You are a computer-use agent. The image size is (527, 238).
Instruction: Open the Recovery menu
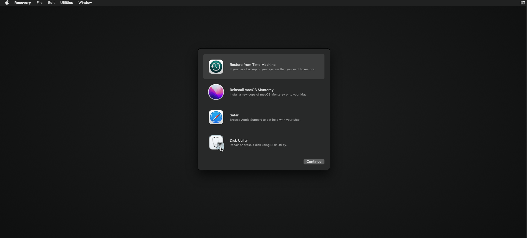[x=23, y=3]
